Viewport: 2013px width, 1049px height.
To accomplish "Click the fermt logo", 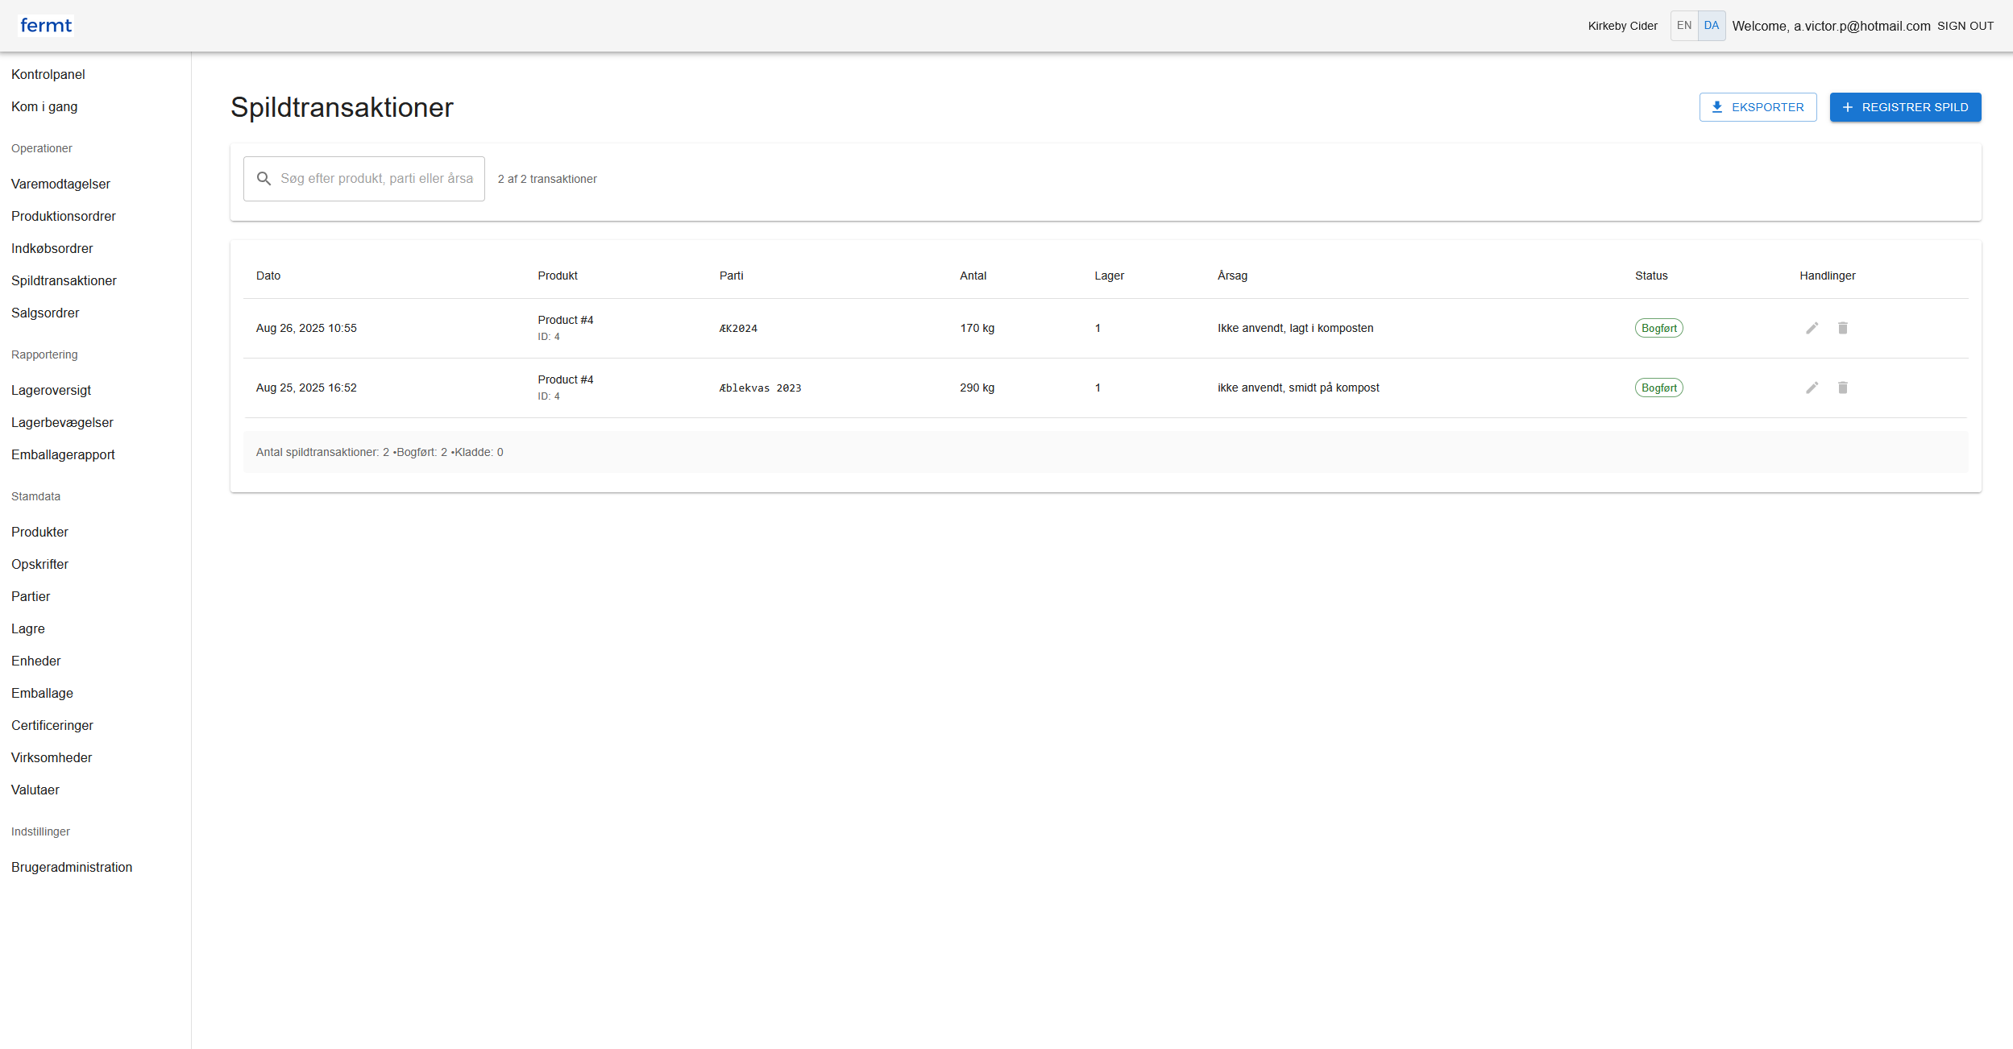I will (46, 26).
